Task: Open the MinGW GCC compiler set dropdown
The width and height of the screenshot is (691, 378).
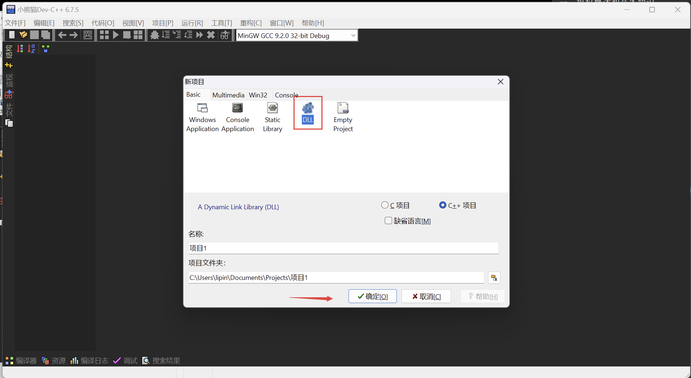Action: pyautogui.click(x=297, y=35)
